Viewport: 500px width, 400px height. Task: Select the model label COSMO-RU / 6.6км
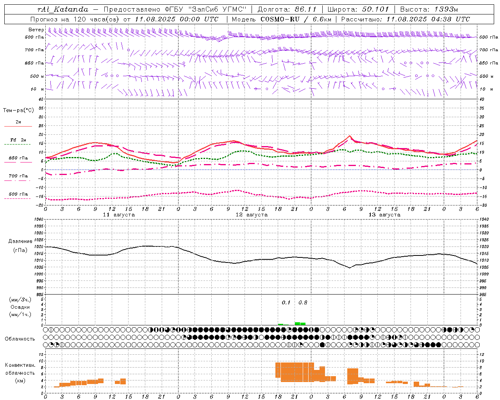pos(296,19)
